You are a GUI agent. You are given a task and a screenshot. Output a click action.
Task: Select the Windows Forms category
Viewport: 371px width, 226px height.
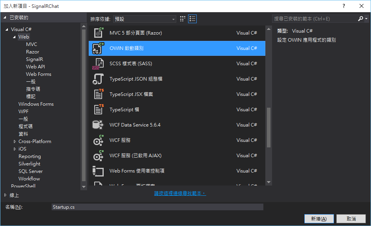(x=36, y=104)
